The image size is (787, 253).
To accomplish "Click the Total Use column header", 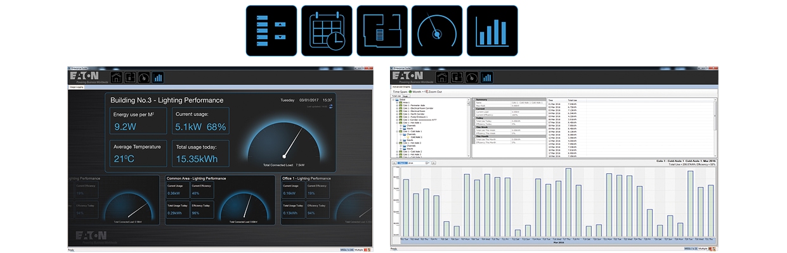I will tap(572, 100).
